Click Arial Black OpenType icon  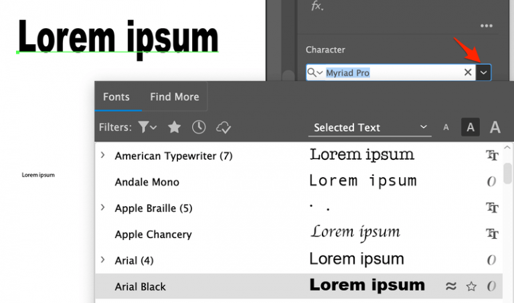(x=491, y=286)
